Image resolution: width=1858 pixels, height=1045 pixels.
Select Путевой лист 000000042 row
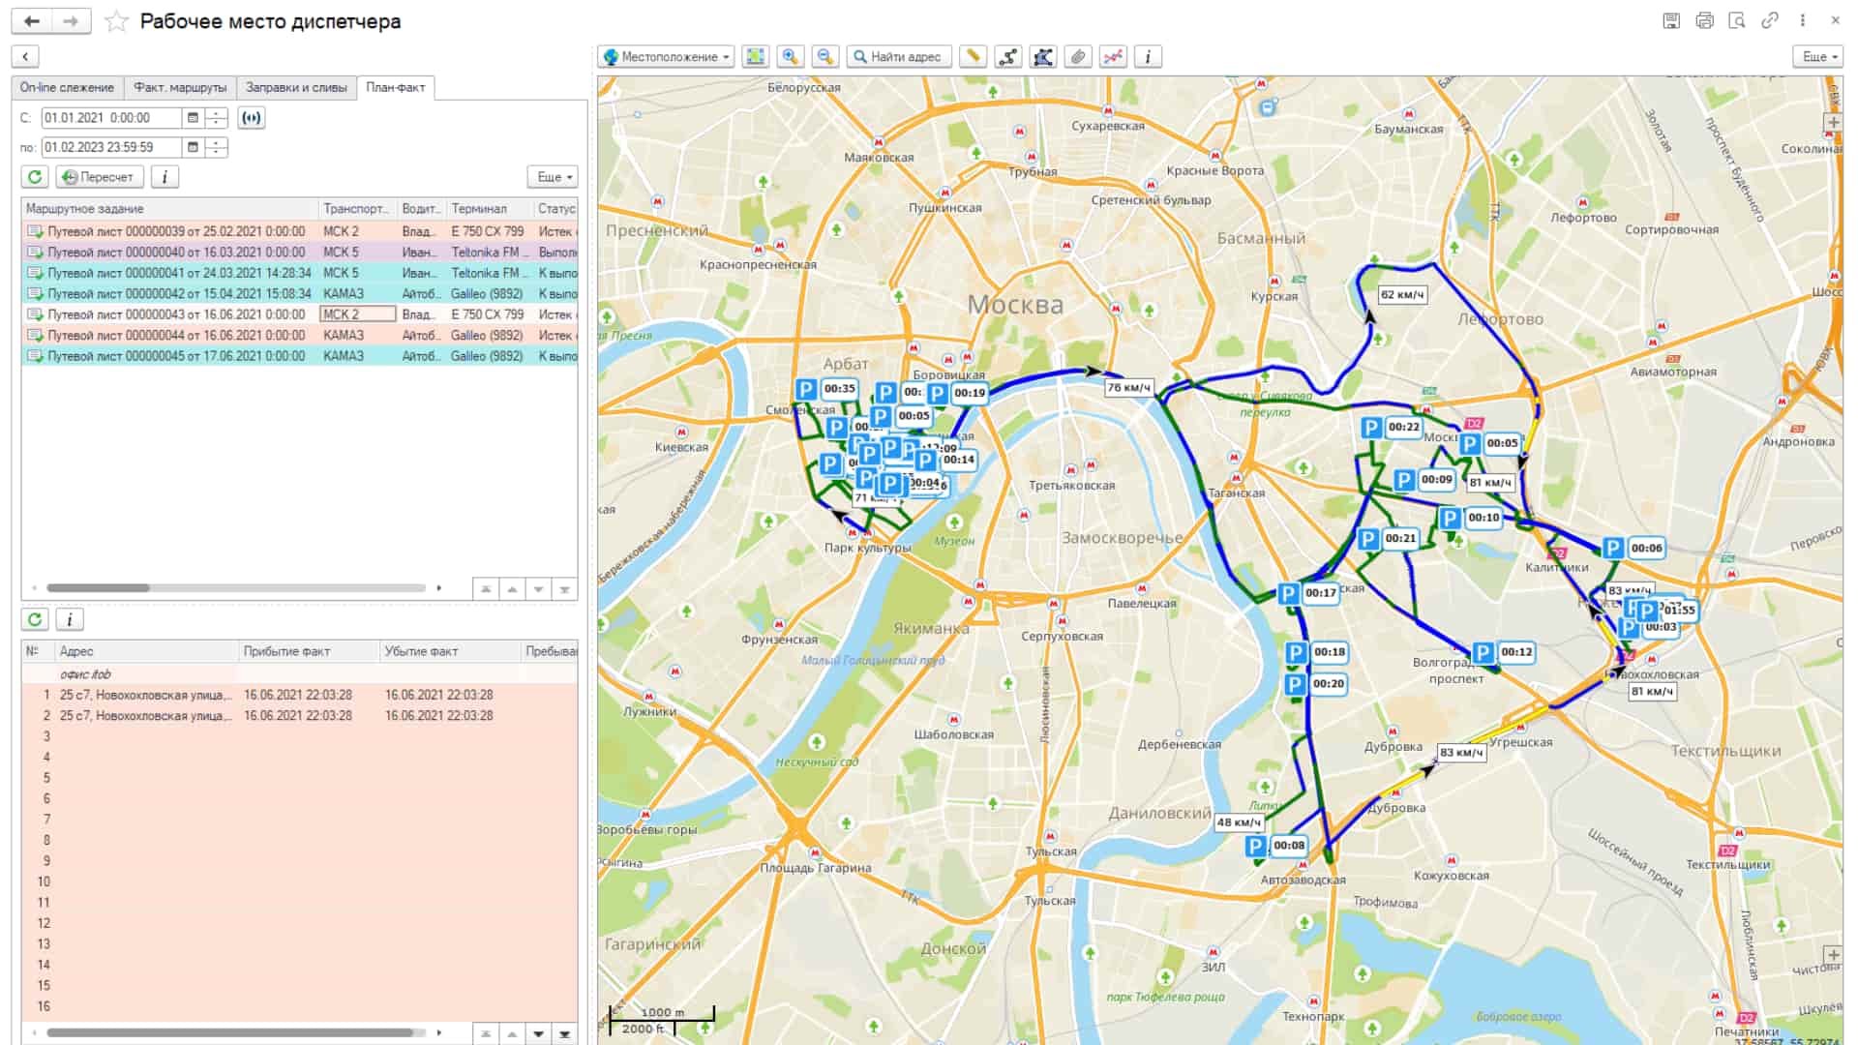tap(300, 293)
